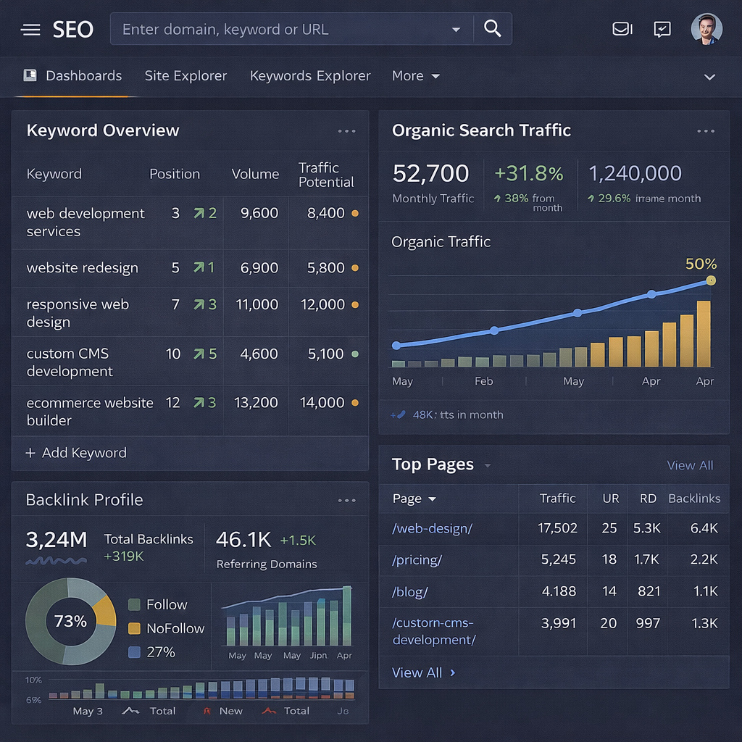Click the Add Keyword button
Viewport: 742px width, 742px height.
(76, 453)
